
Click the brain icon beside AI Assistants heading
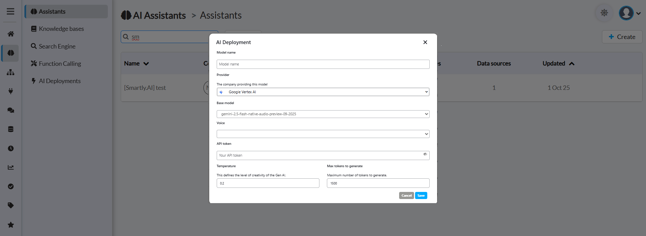pyautogui.click(x=126, y=15)
